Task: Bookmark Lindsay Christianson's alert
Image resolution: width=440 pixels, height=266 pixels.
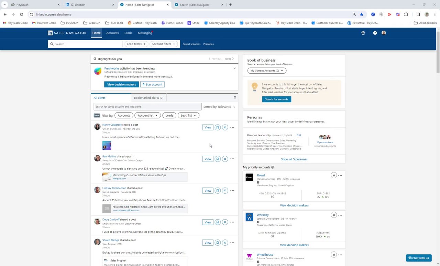Action: click(x=218, y=191)
